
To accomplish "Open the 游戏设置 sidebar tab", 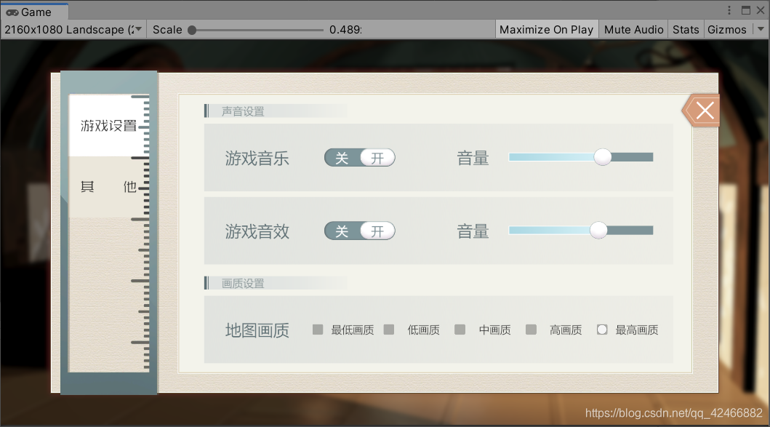I will [108, 126].
